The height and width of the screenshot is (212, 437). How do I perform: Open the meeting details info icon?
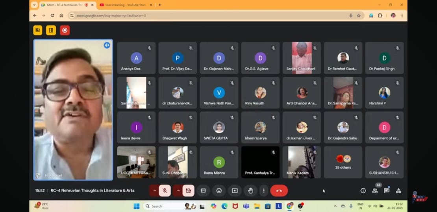point(363,190)
